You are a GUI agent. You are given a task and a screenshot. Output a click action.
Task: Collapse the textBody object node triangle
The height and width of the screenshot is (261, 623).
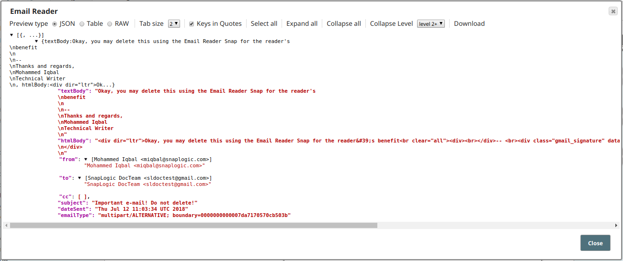pyautogui.click(x=36, y=41)
